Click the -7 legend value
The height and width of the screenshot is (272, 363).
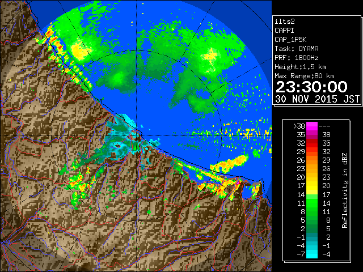[x=301, y=254]
